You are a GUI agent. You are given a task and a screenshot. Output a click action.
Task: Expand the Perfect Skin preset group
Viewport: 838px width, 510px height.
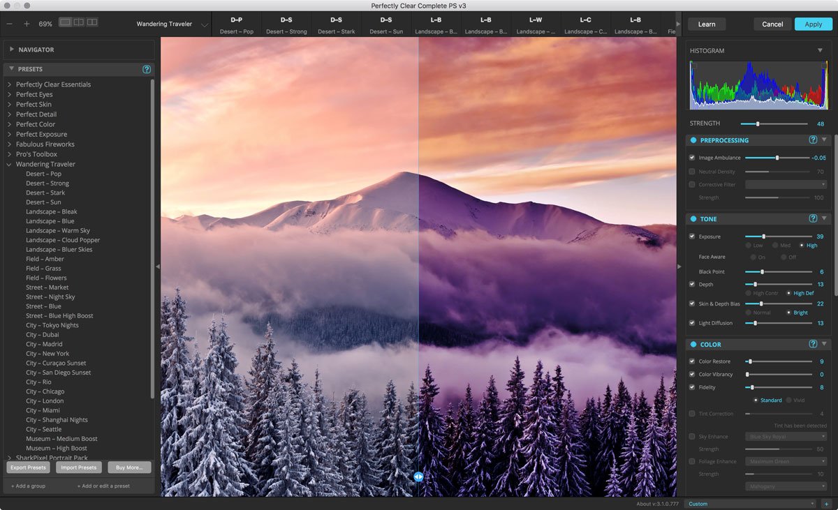coord(9,105)
